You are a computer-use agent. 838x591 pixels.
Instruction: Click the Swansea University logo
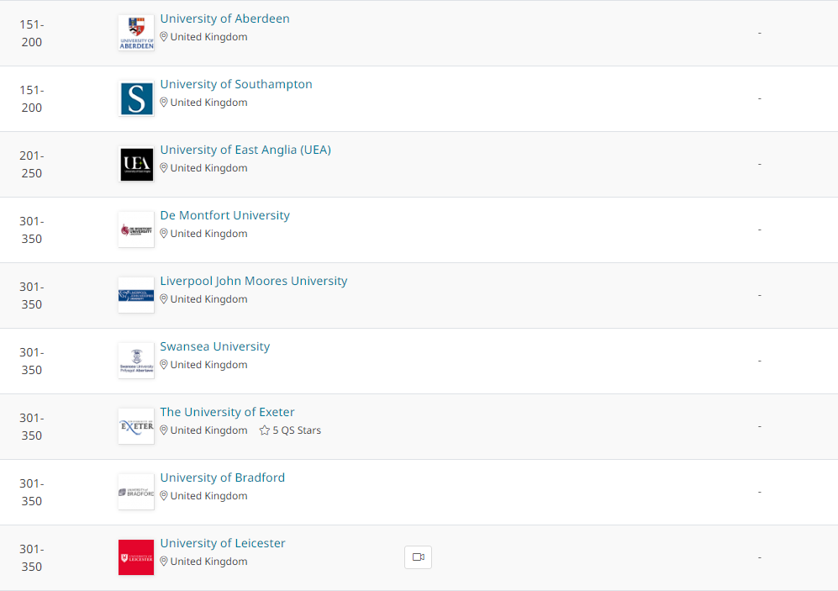pos(136,361)
